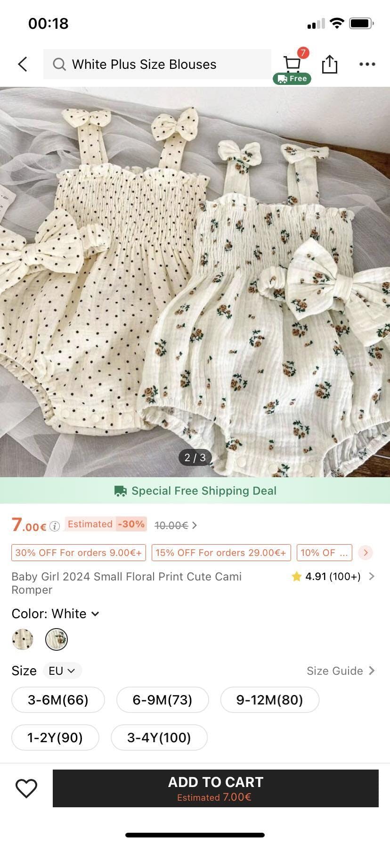
Task: Select size 3-6M(66)
Action: [58, 699]
